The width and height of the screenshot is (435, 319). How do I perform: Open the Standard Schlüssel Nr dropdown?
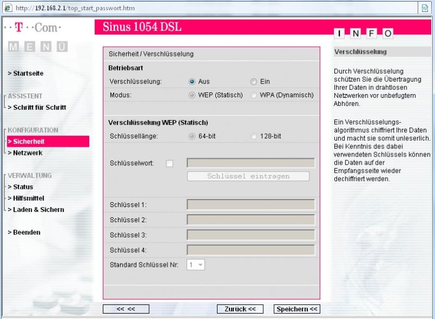196,265
